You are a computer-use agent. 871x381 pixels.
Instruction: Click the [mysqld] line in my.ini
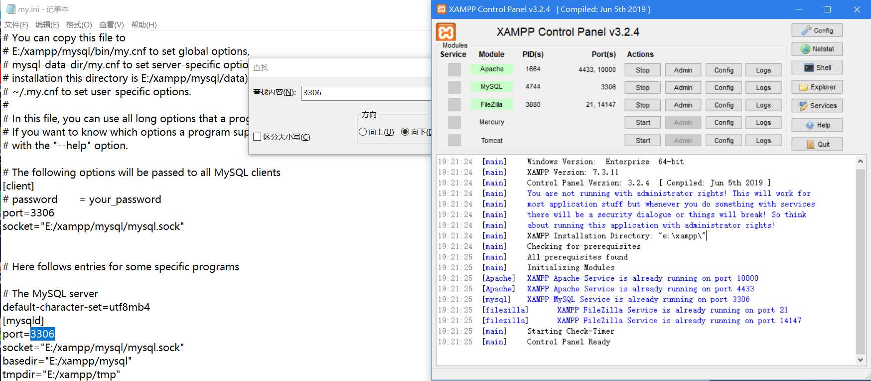point(23,321)
